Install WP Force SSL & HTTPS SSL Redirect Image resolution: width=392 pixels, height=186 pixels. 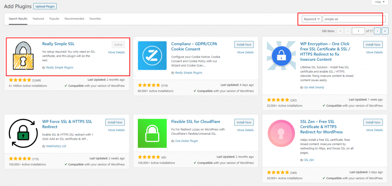pos(115,122)
